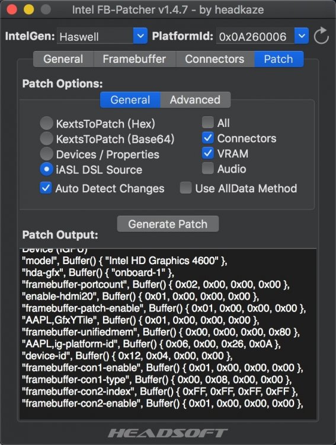Click inside the Patch Output text area
Viewport: 336px width, 445px height.
point(168,333)
